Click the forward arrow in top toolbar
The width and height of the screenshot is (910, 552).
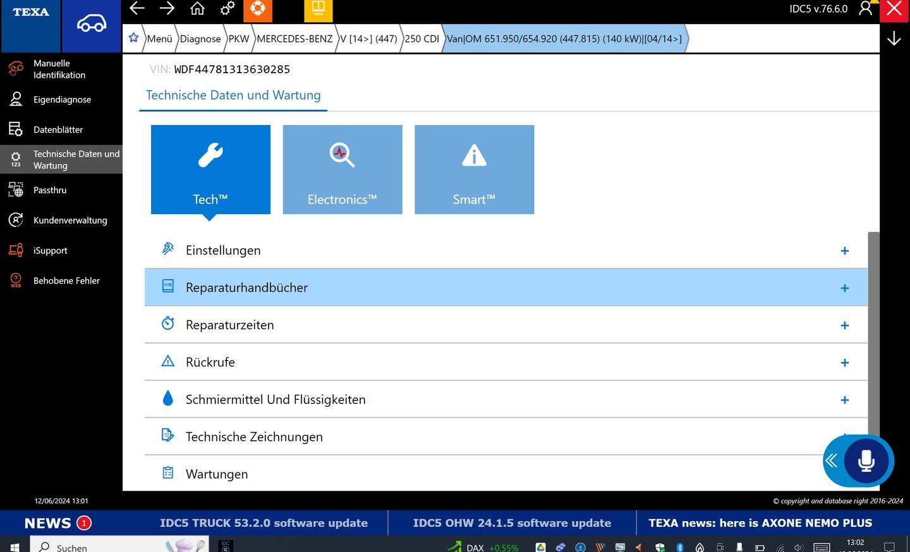coord(167,8)
